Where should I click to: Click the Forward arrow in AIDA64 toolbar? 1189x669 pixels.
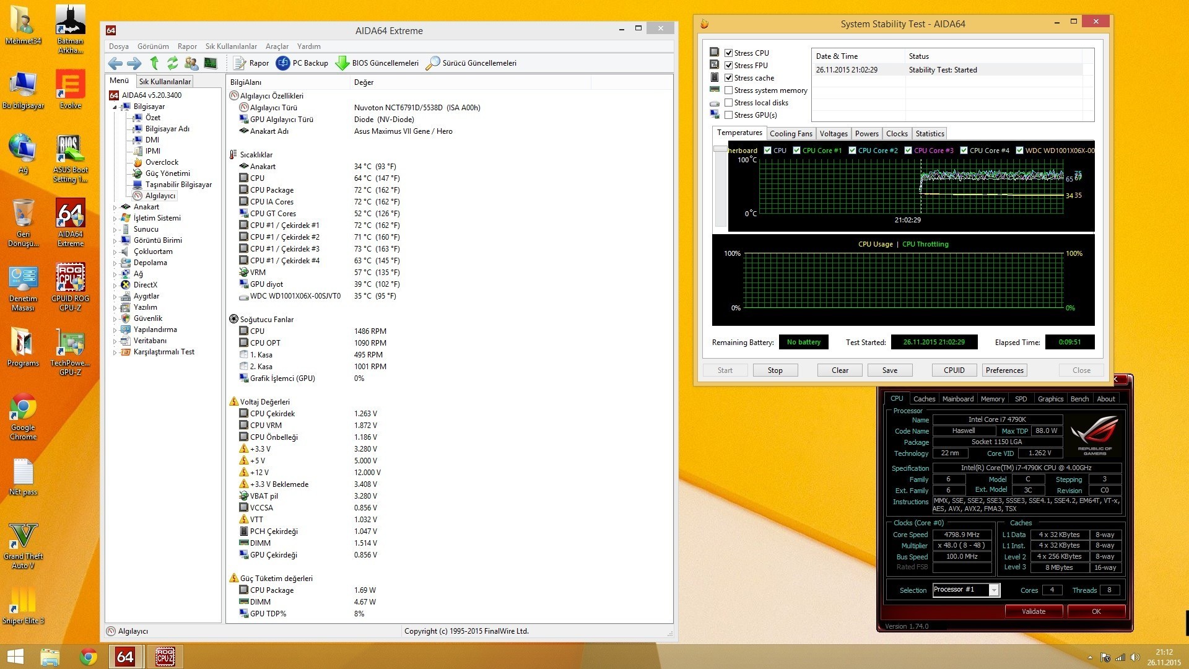(x=134, y=63)
